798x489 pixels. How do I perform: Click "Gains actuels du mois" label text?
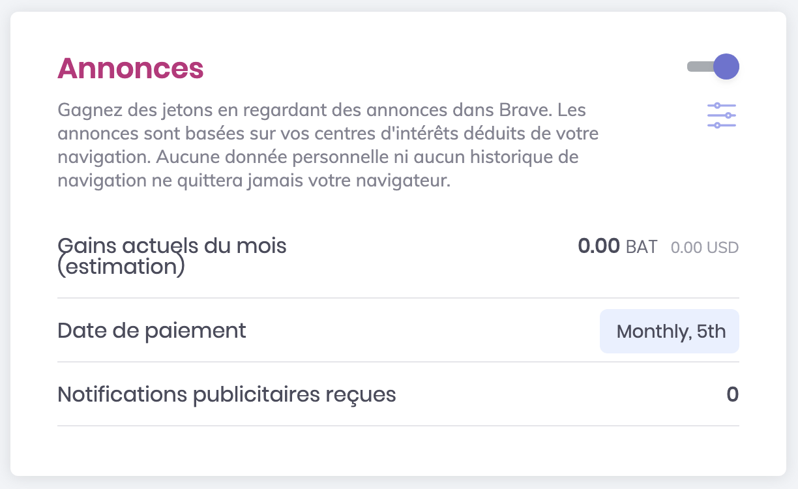[x=172, y=246]
